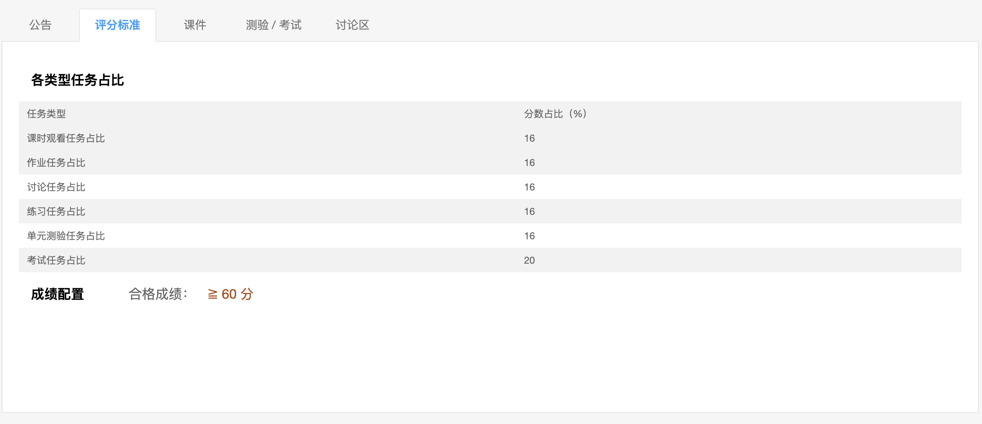The image size is (982, 424).
Task: Click the 练习任务占比 row label
Action: [56, 212]
